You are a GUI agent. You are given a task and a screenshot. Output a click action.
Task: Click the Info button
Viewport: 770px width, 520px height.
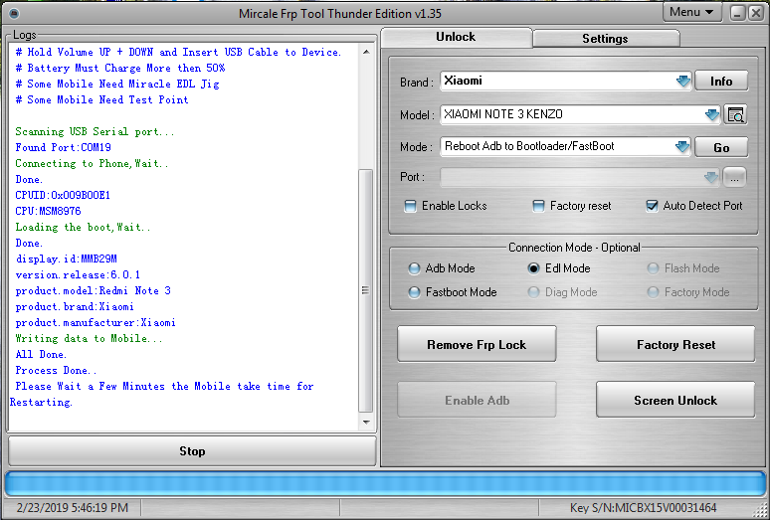click(721, 81)
